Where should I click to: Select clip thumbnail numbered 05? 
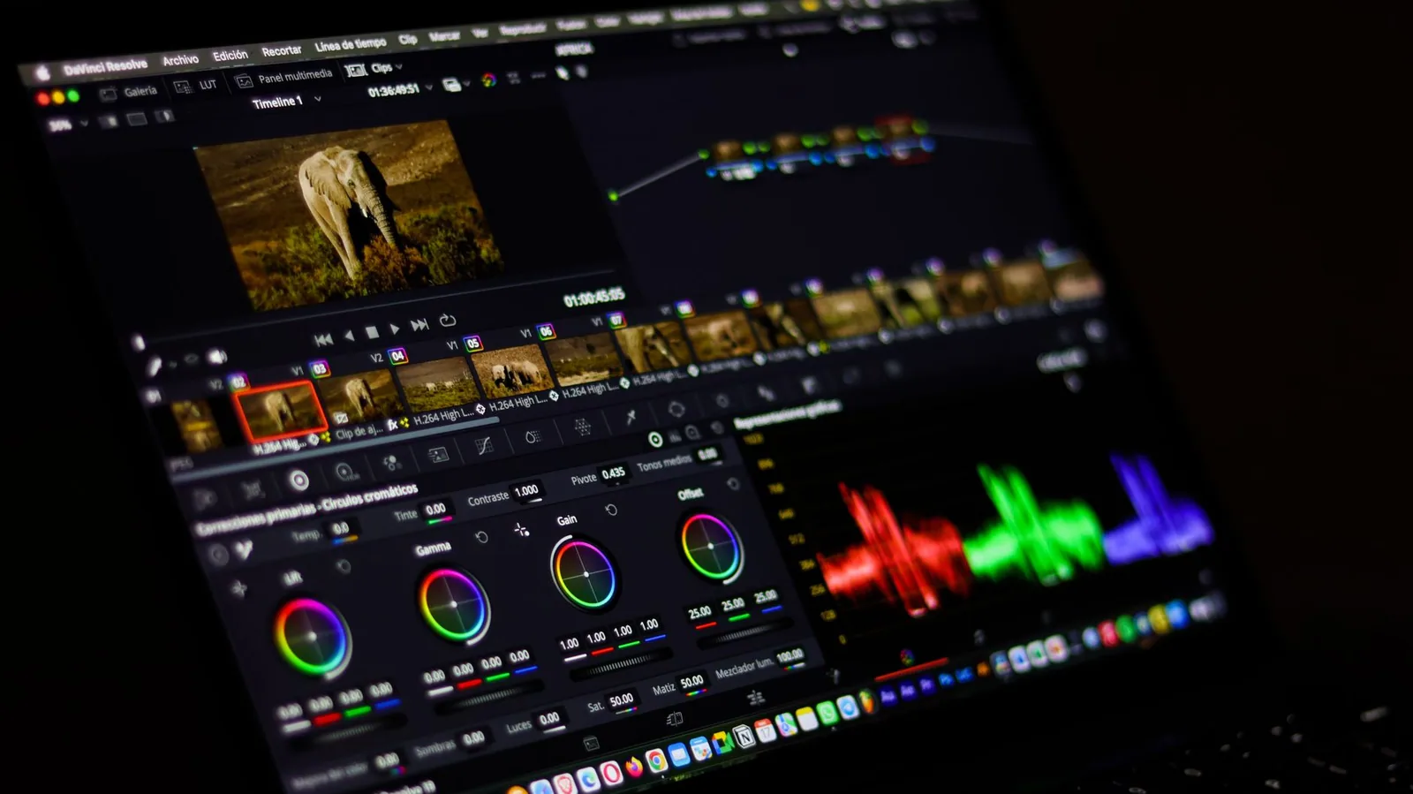click(512, 372)
